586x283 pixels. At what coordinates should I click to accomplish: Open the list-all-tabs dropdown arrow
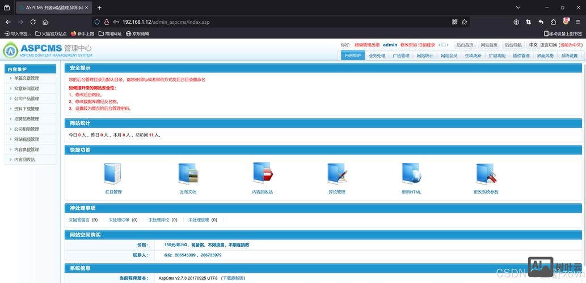coord(518,7)
